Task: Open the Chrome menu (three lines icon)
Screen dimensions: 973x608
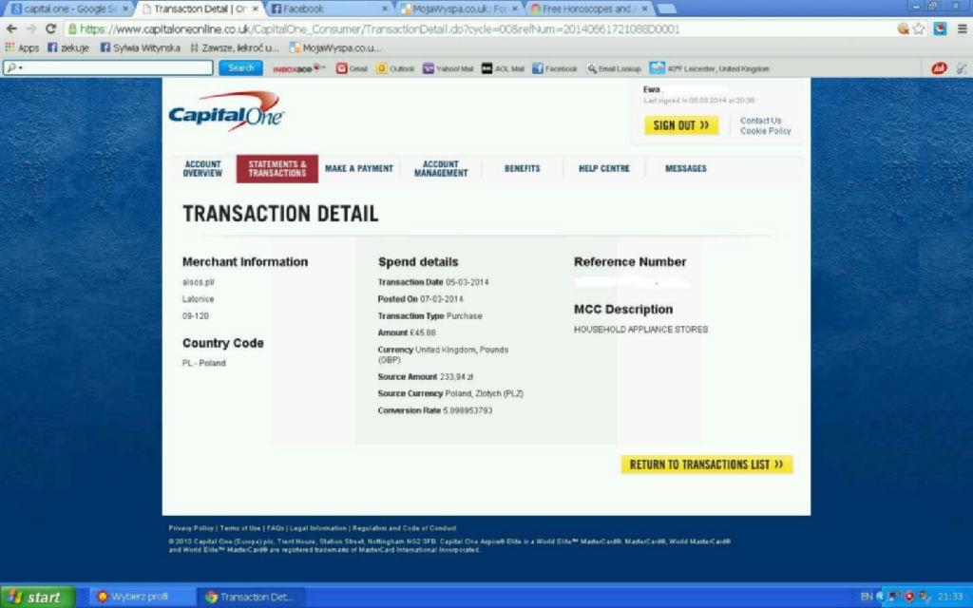Action: point(963,28)
